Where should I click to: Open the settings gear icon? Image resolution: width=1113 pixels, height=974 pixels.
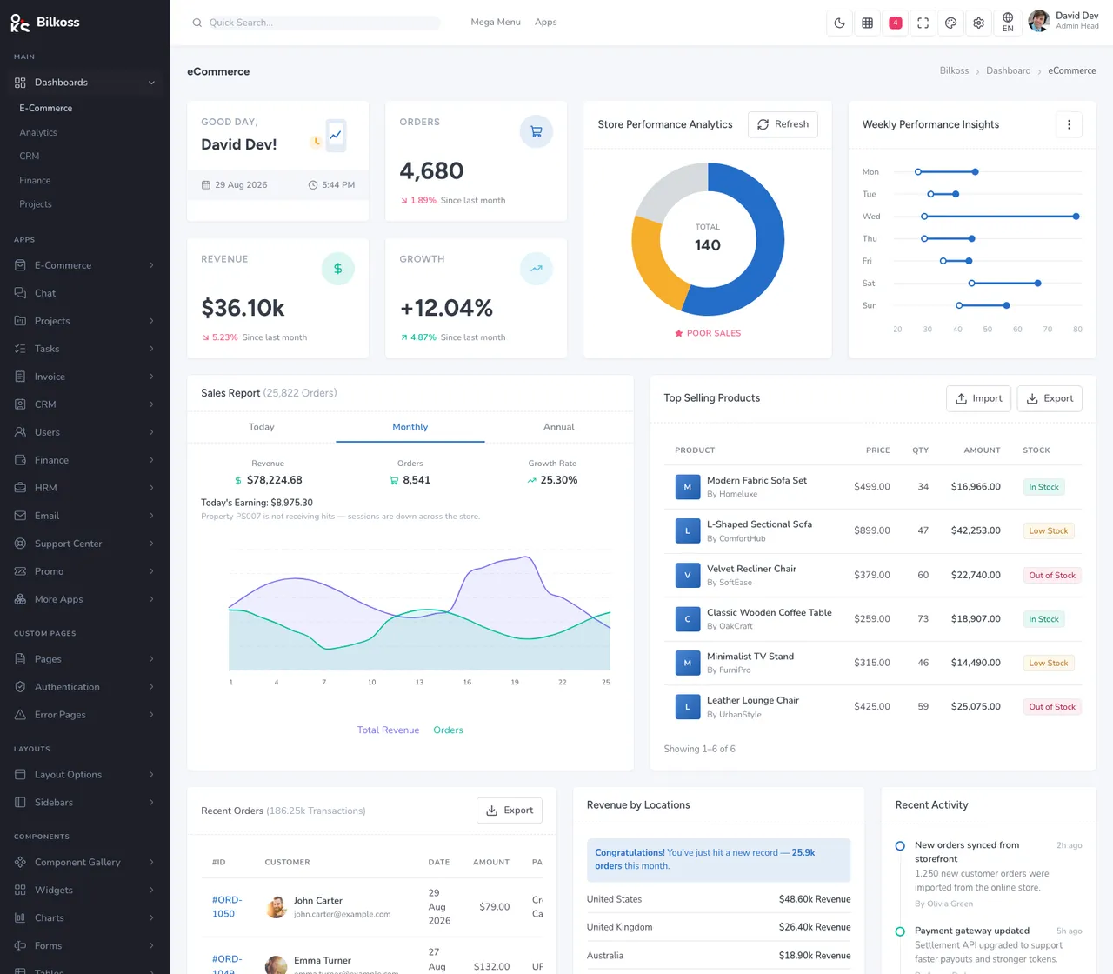click(x=979, y=23)
